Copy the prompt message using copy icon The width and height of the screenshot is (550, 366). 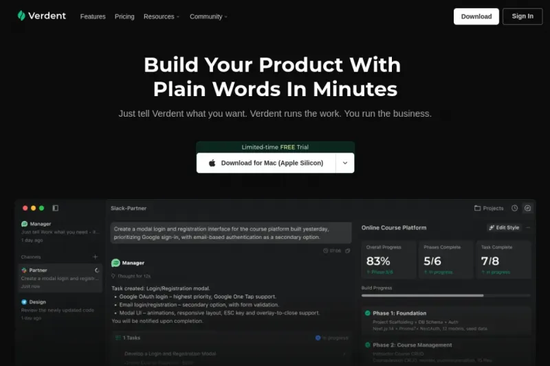click(x=348, y=251)
